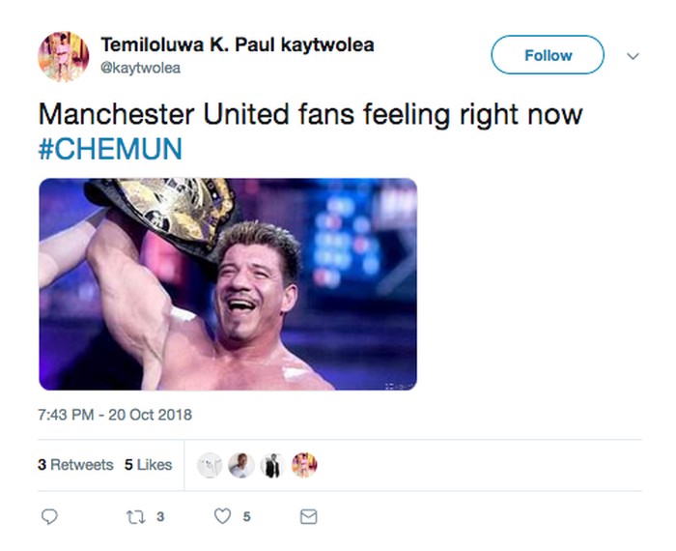
Task: Retweet this post using the arrows icon
Action: [x=135, y=517]
